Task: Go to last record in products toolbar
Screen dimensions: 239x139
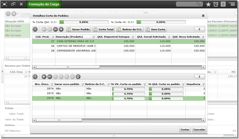Action: (61, 29)
